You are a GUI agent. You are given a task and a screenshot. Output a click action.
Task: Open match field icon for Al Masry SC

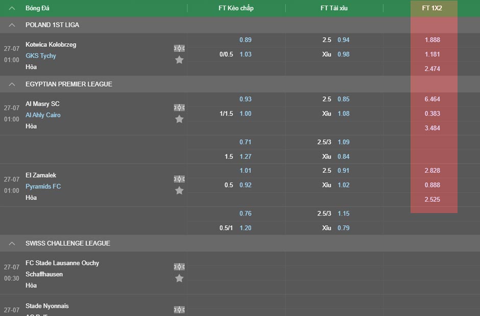(x=179, y=108)
